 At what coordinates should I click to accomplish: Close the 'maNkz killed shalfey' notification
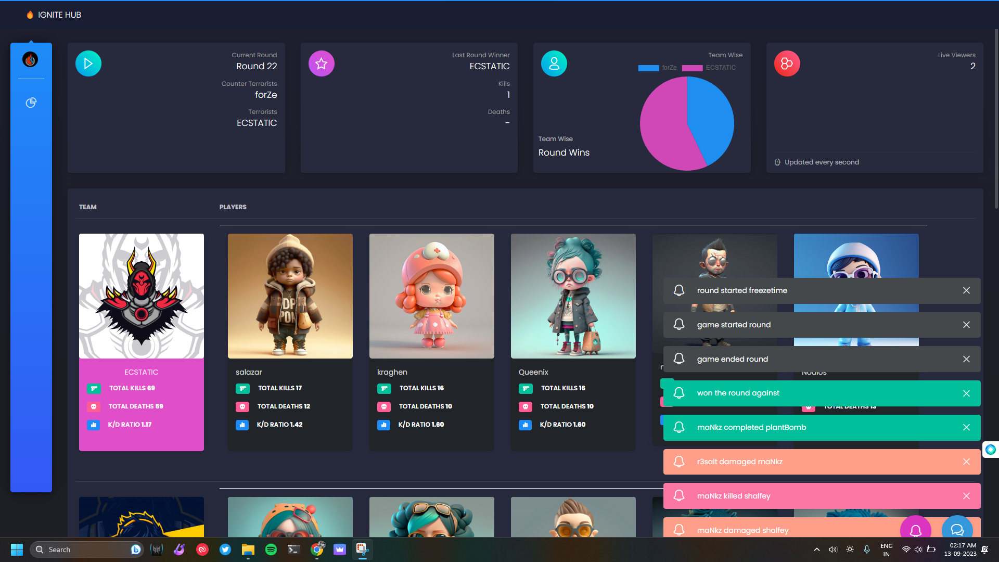(x=966, y=496)
